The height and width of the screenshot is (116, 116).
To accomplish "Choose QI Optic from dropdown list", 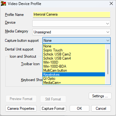I will click(x=74, y=79).
